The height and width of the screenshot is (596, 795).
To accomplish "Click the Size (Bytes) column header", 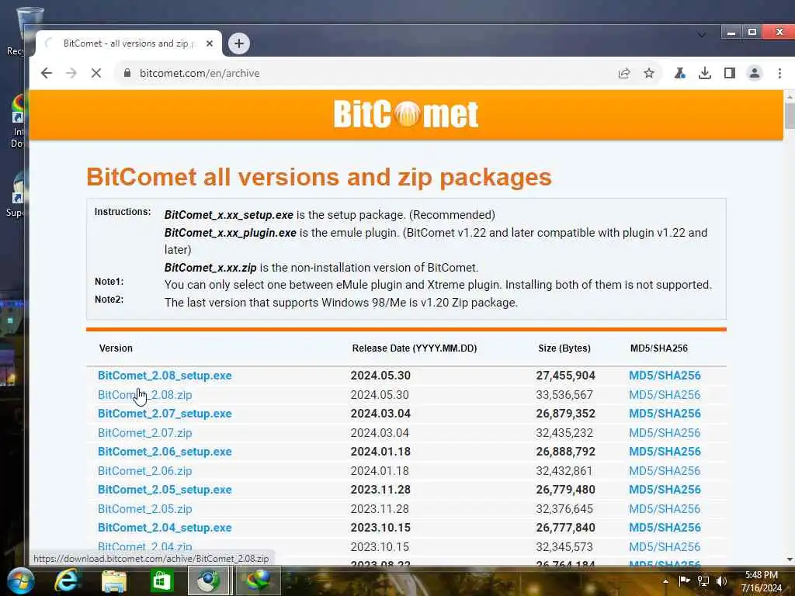I will [564, 348].
